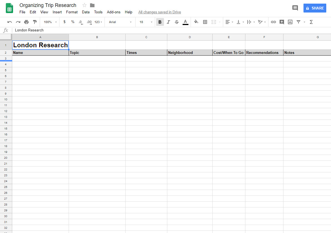Open the Format menu

pos(72,12)
